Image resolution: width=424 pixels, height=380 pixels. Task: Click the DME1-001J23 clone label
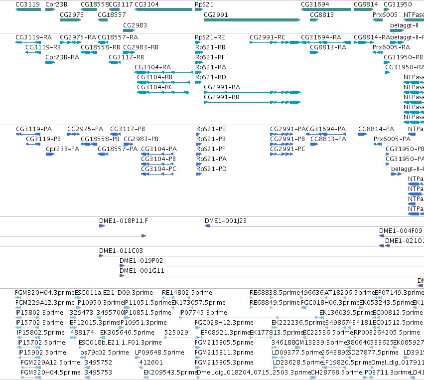coord(226,220)
